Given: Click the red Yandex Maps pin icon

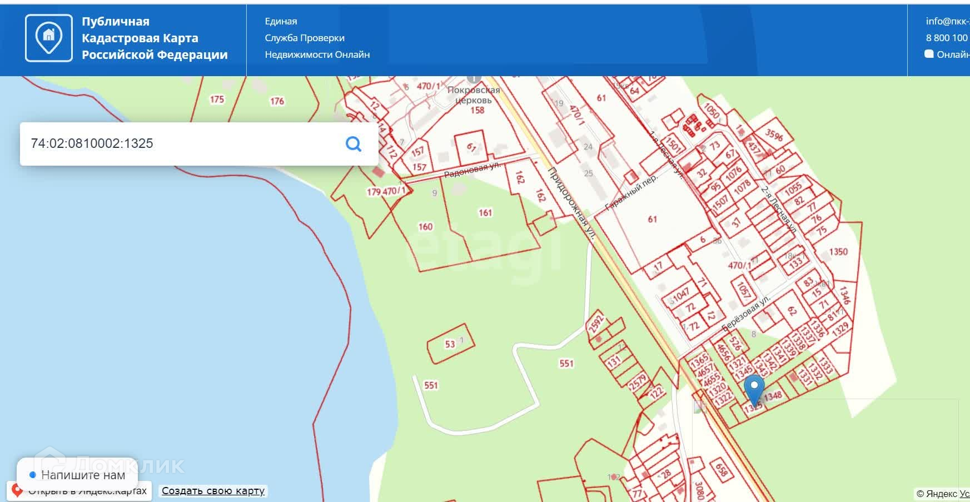Looking at the screenshot, I should pos(17,490).
